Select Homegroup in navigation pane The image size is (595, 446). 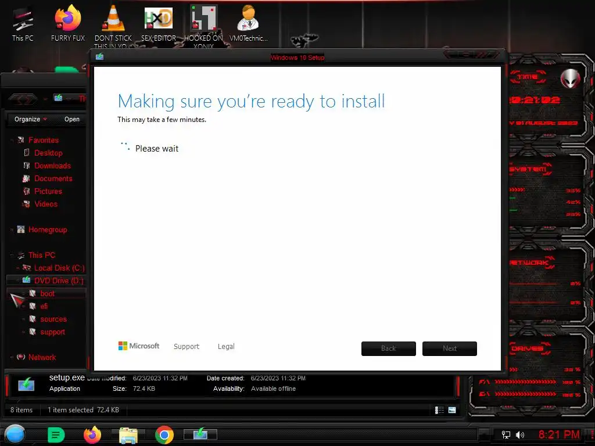[x=48, y=229]
